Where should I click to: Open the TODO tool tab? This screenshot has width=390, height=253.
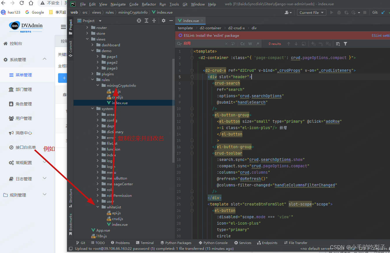click(98, 243)
